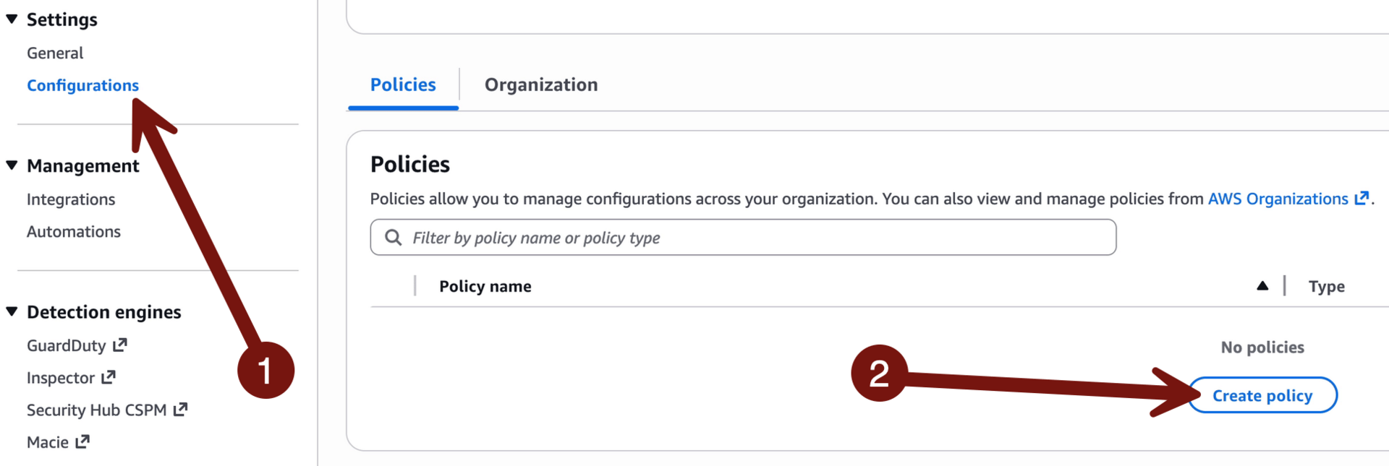The width and height of the screenshot is (1389, 466).
Task: Click AWS Organizations external link icon
Action: click(x=1362, y=198)
